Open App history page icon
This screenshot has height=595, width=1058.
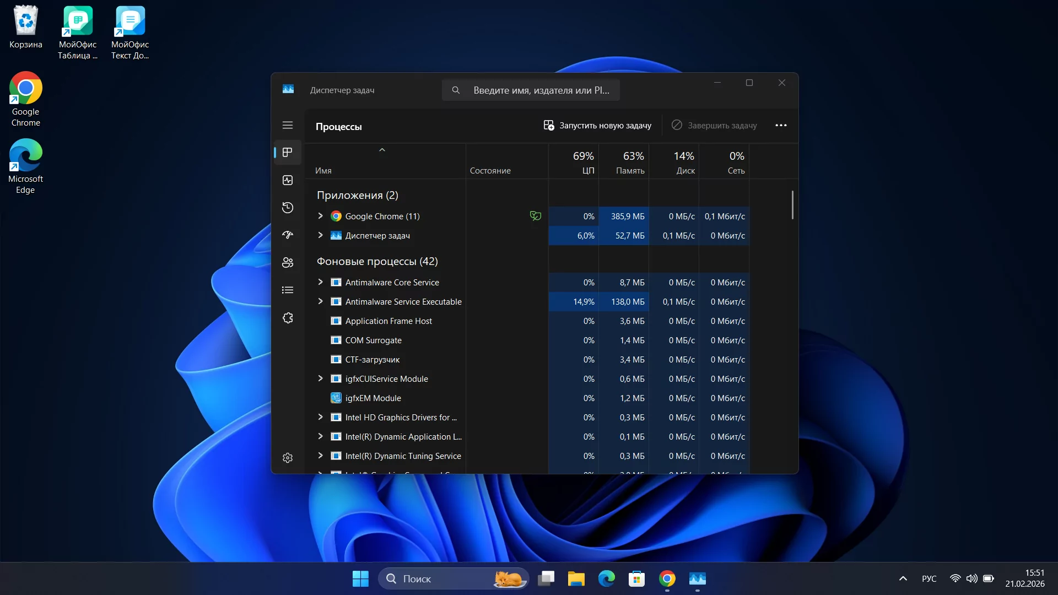(x=288, y=208)
